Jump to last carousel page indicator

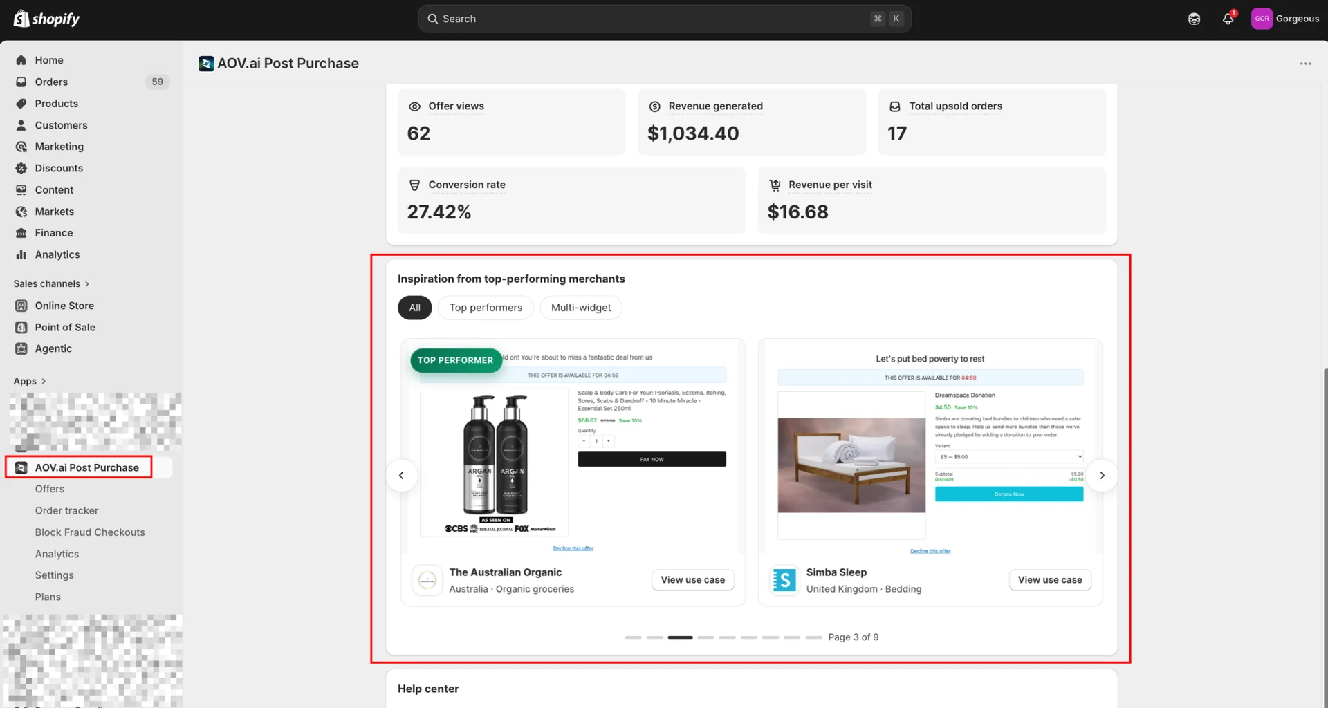[814, 637]
